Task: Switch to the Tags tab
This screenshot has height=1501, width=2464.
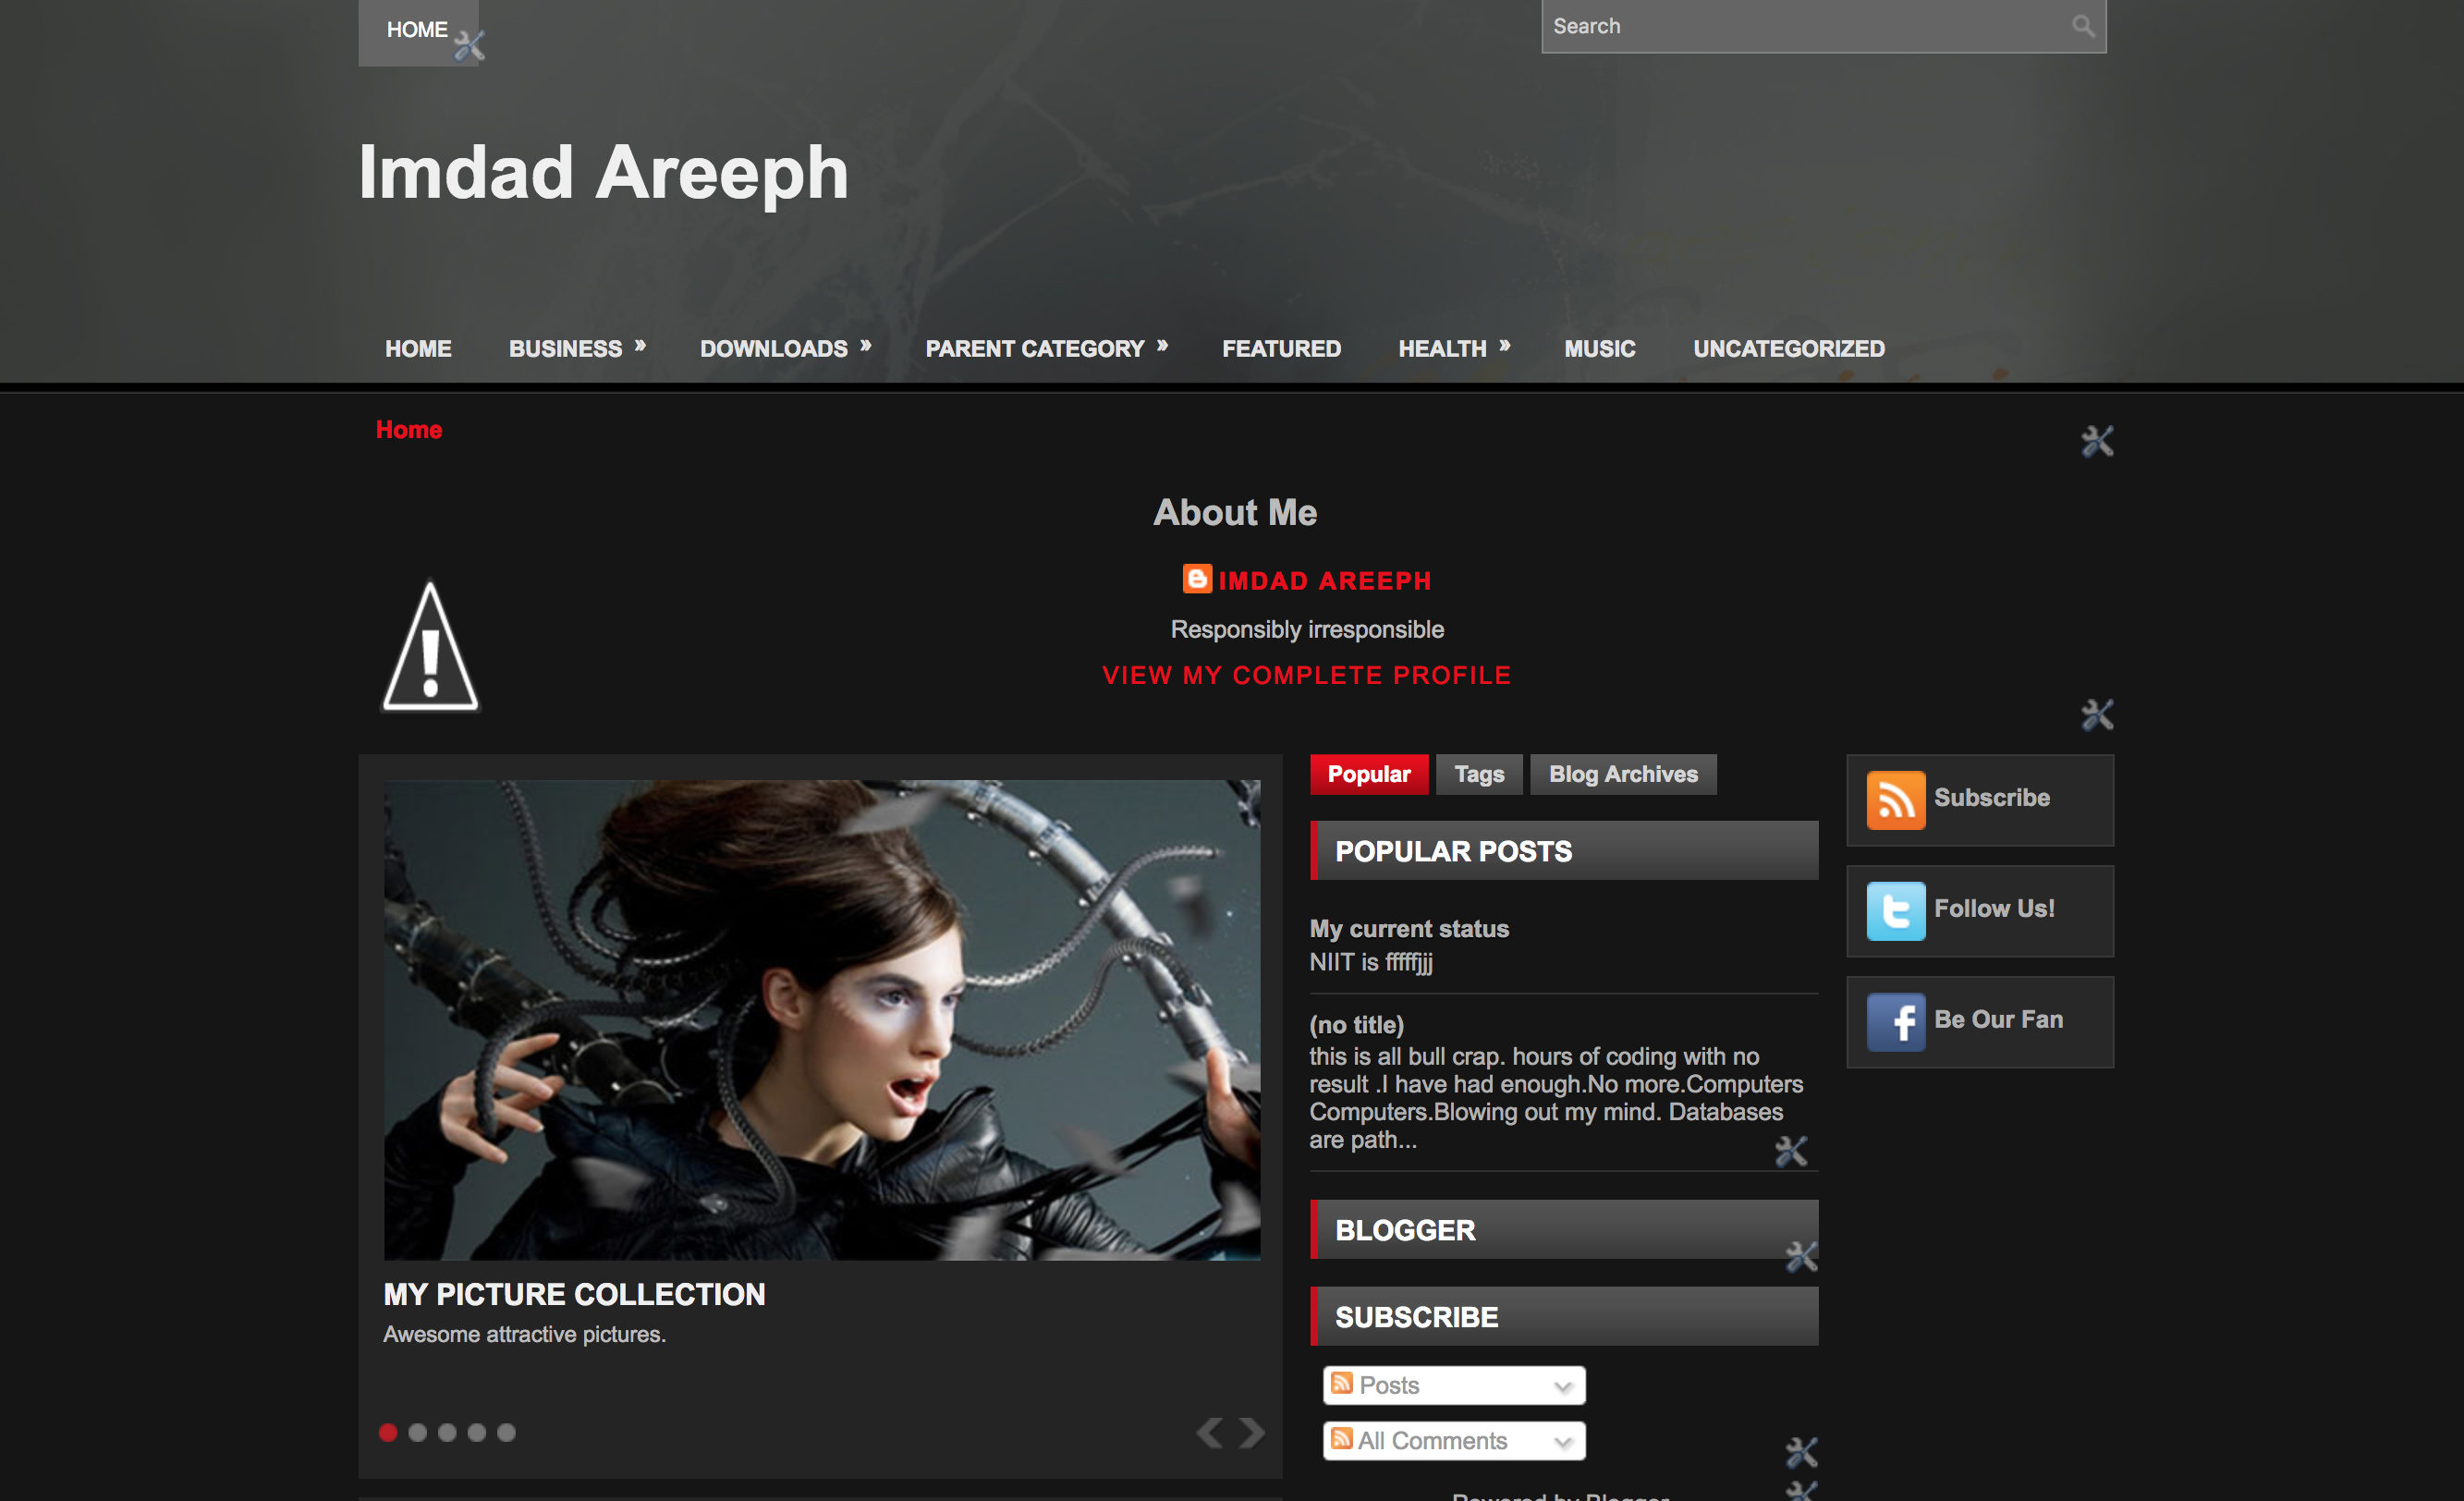Action: [1478, 774]
